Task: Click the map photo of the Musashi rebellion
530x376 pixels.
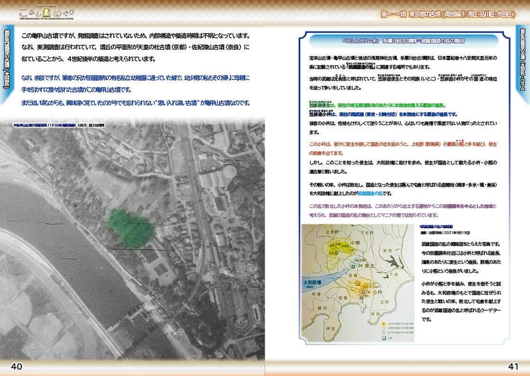Action: point(358,283)
